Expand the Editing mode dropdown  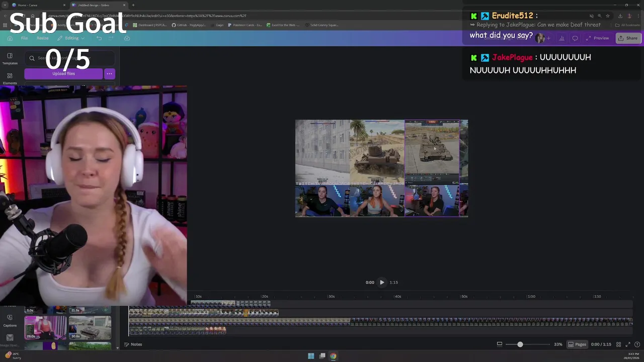point(71,38)
